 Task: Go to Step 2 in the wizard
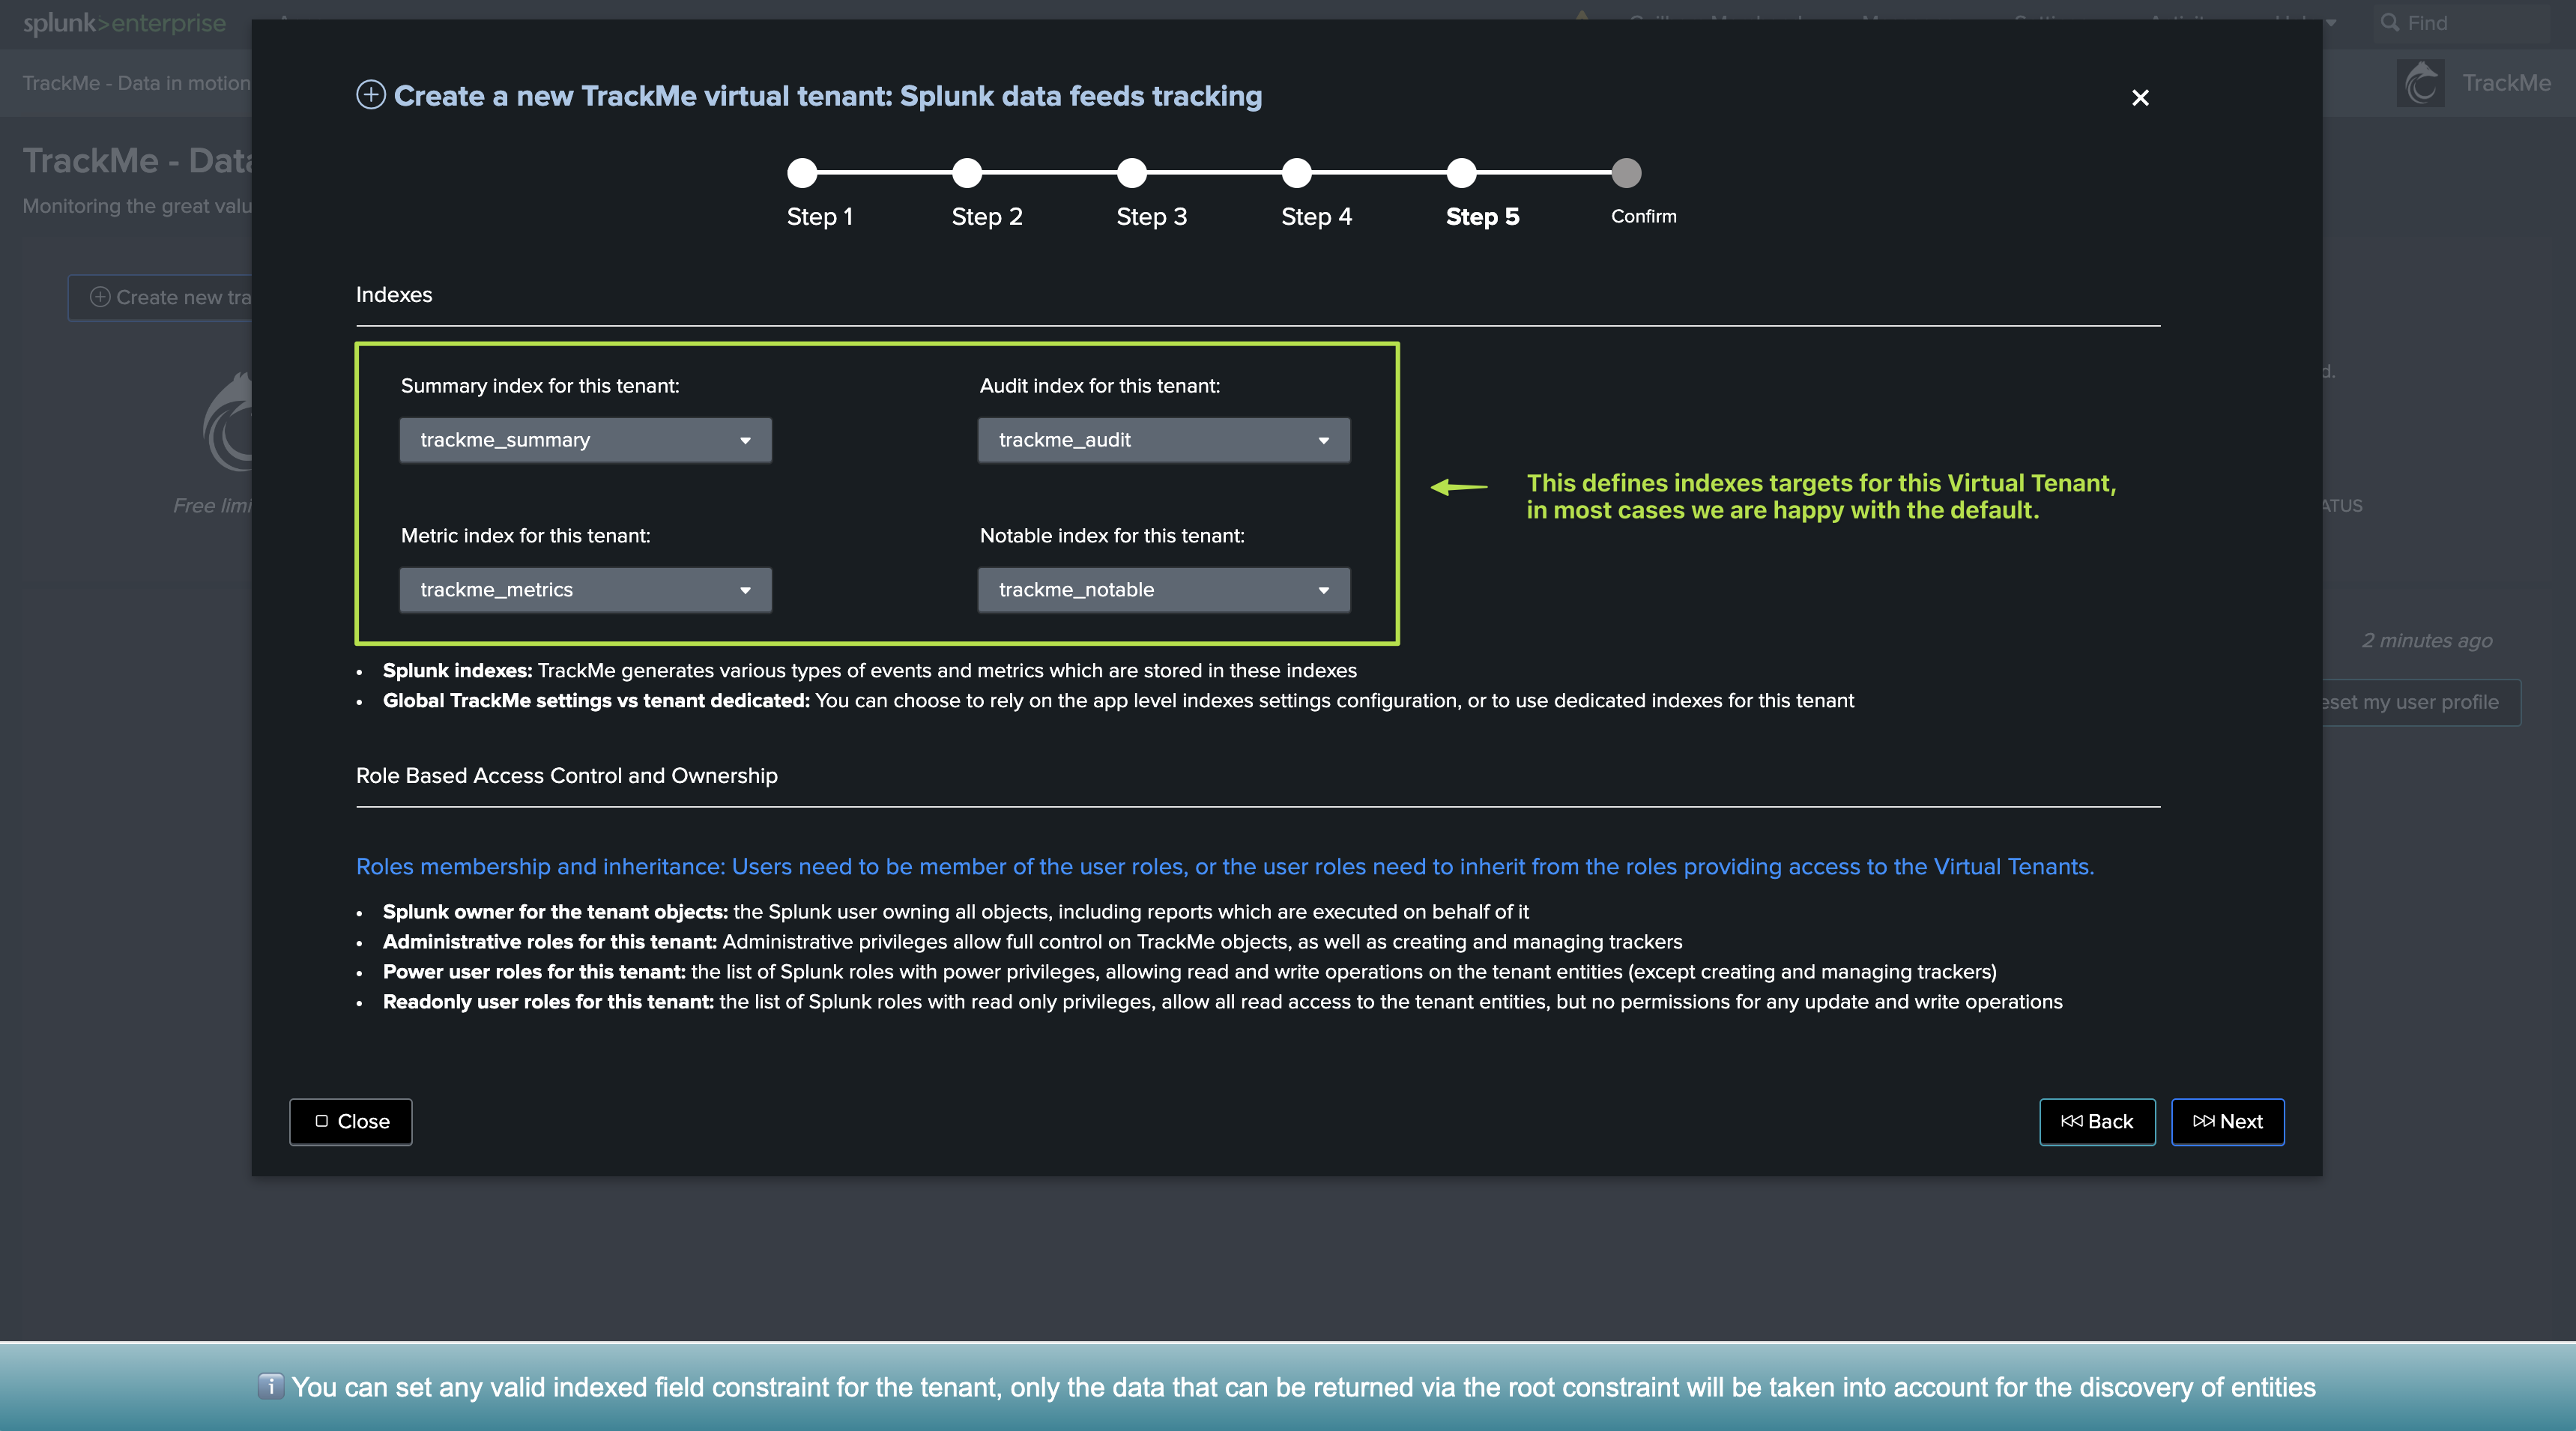tap(967, 173)
